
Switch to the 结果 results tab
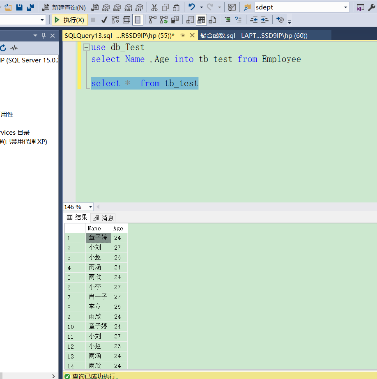[77, 217]
